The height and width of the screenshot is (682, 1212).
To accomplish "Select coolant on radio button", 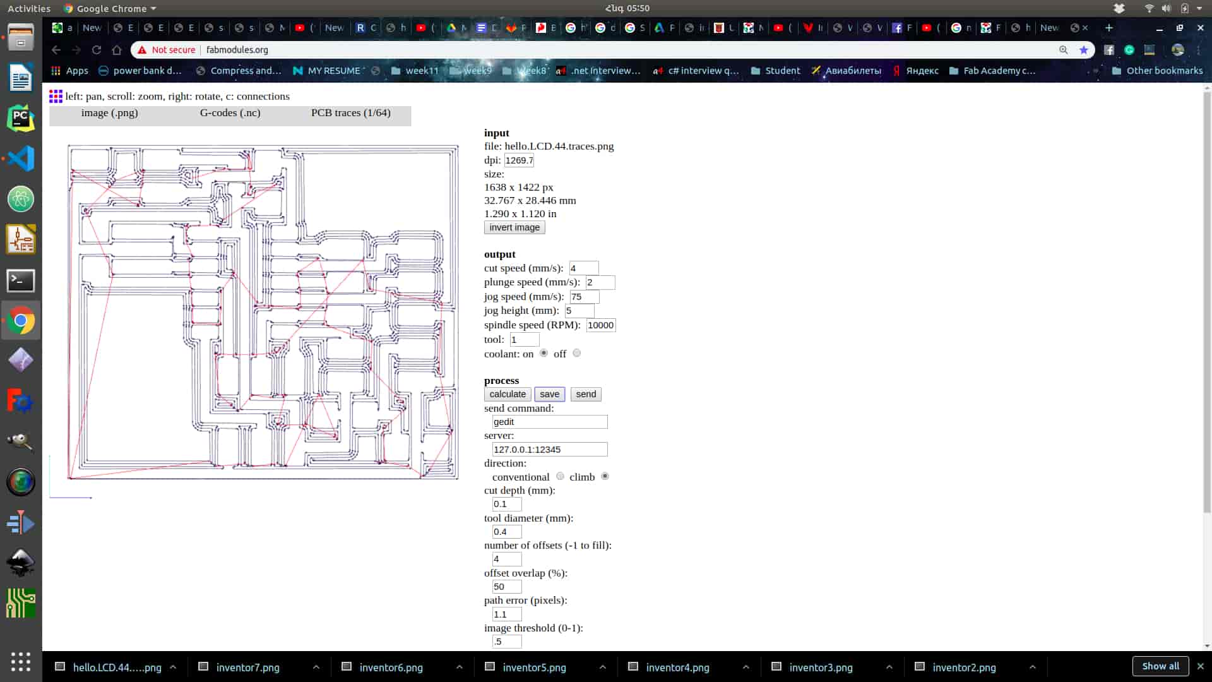I will [x=544, y=353].
